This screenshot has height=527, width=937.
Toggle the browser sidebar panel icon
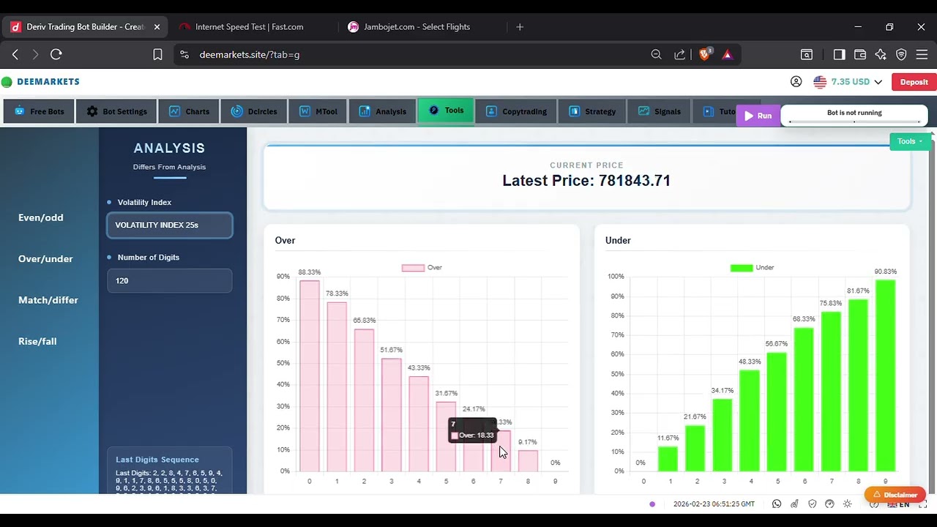coord(839,54)
